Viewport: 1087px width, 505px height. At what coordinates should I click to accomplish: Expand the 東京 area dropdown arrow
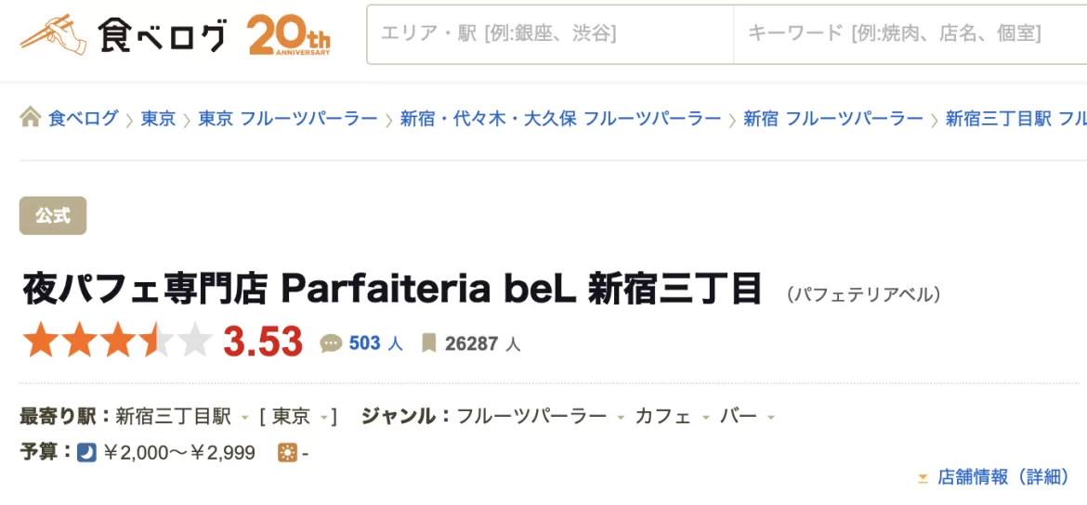[323, 418]
